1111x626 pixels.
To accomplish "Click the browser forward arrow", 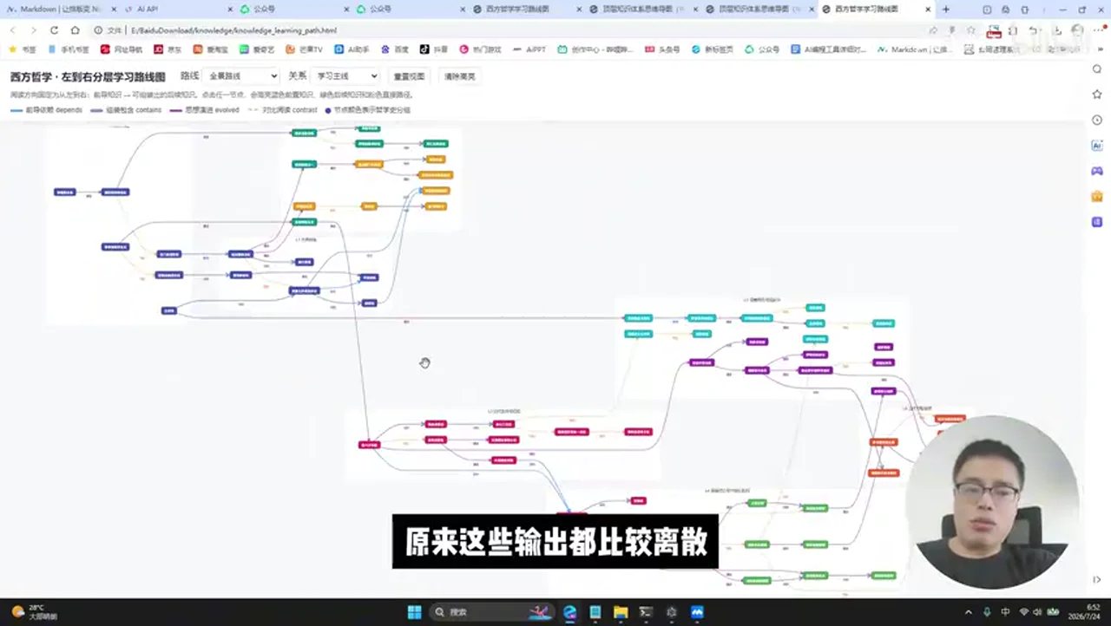I will pyautogui.click(x=33, y=30).
